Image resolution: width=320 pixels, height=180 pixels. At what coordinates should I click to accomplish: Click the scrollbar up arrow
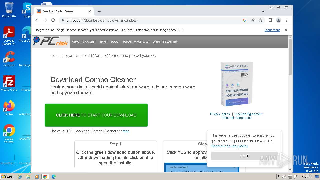(290, 38)
